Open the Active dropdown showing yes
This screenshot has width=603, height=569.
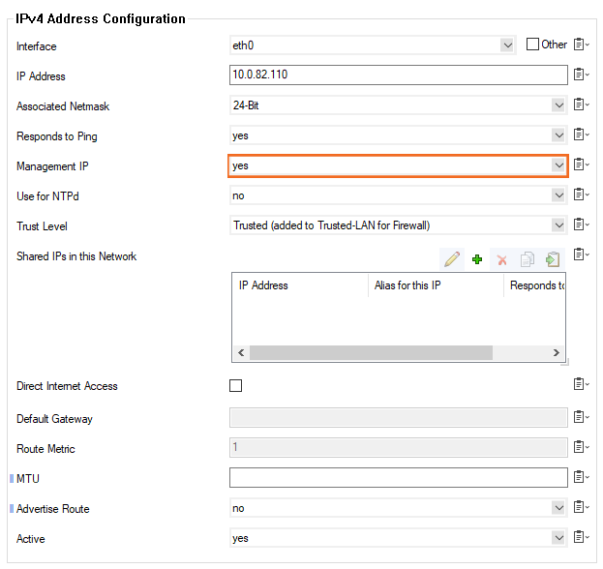(399, 538)
